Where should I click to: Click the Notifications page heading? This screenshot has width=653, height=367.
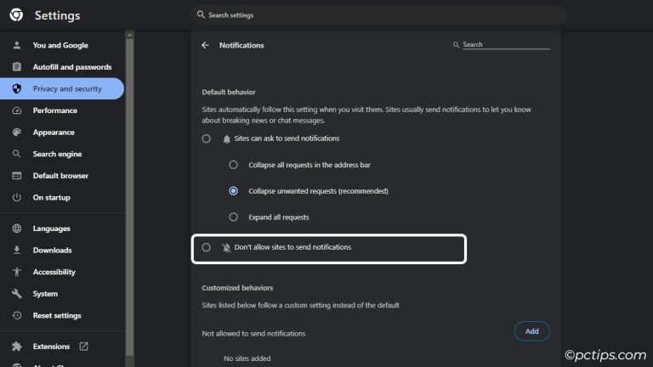click(241, 45)
